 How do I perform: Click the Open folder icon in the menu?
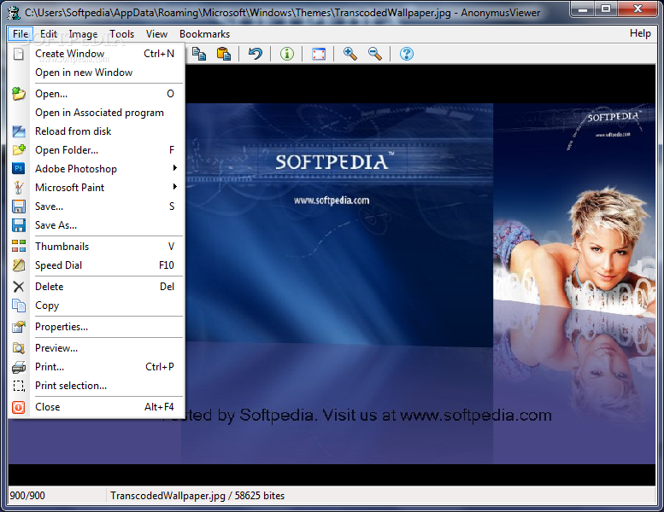point(19,93)
